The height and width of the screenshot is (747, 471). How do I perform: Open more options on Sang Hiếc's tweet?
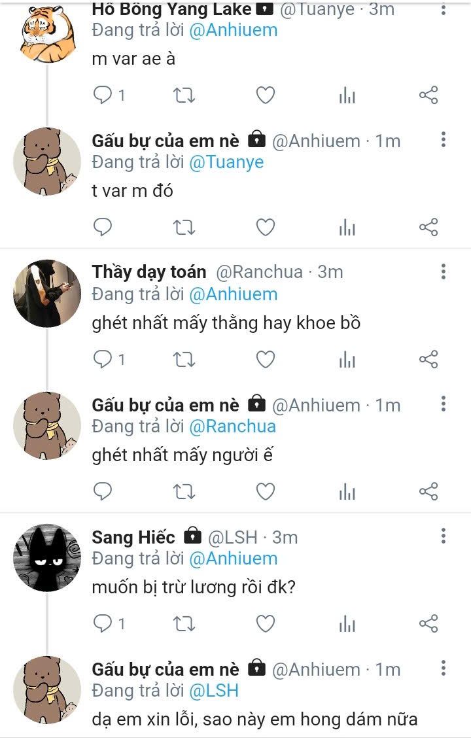click(444, 537)
